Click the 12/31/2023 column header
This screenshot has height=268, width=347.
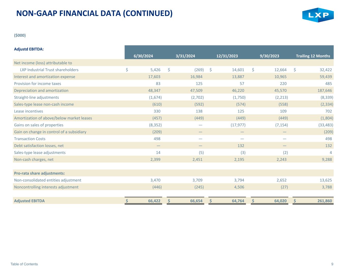227,56
